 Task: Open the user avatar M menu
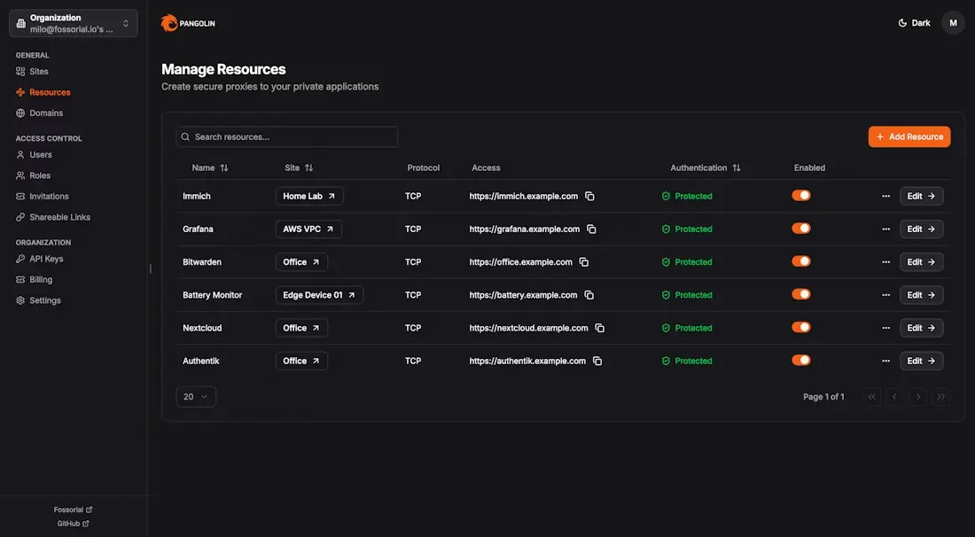pyautogui.click(x=953, y=23)
